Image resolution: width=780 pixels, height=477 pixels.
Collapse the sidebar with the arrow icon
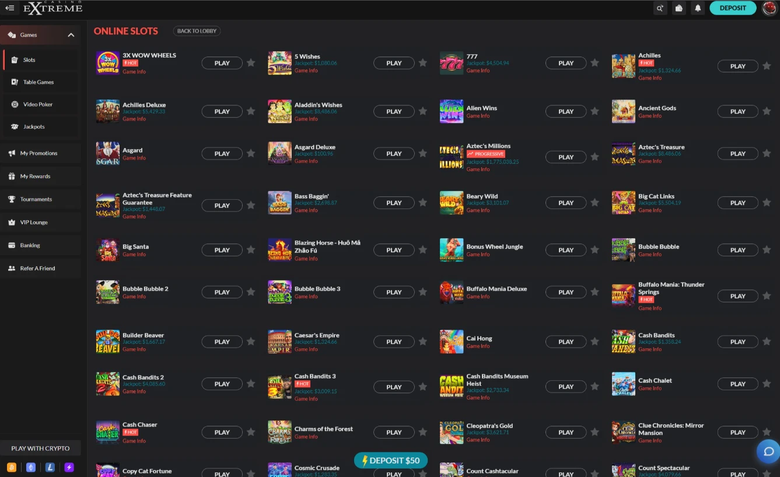click(x=9, y=8)
